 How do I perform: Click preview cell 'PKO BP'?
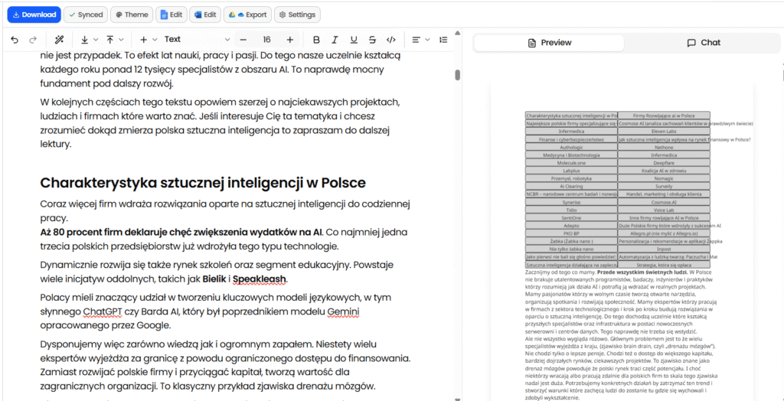point(571,233)
